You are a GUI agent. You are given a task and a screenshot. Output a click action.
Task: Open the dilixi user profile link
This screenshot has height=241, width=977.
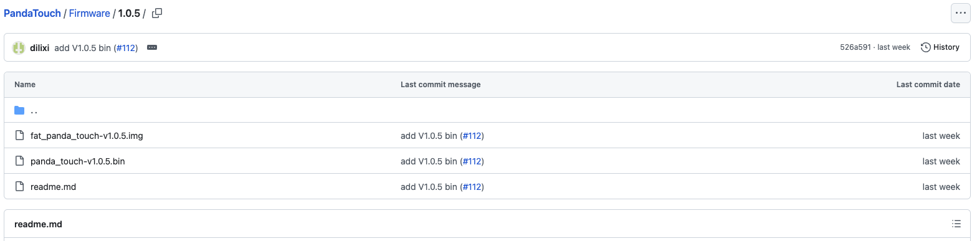pos(40,47)
